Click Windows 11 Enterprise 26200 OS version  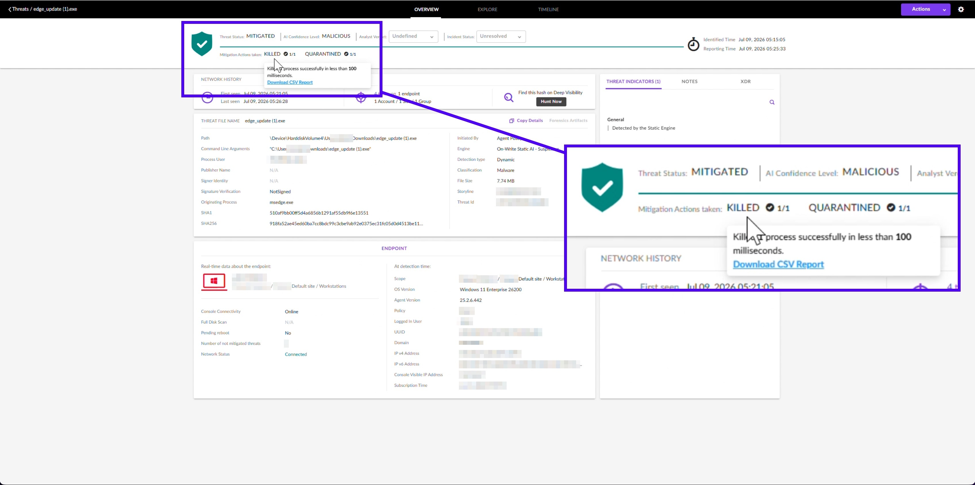click(491, 290)
